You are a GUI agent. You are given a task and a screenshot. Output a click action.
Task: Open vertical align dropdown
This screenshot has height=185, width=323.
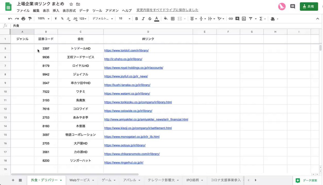(x=203, y=19)
